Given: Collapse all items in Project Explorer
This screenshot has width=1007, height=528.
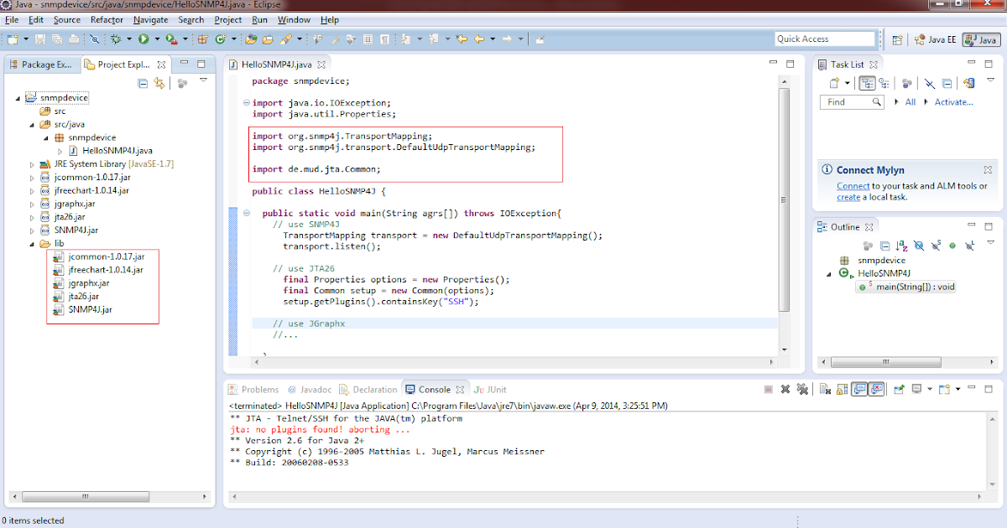Looking at the screenshot, I should [143, 81].
